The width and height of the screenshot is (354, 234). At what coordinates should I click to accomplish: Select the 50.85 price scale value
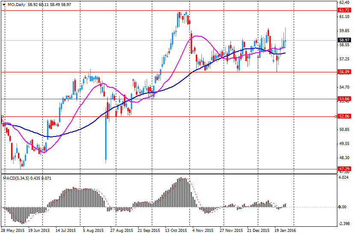click(x=344, y=130)
